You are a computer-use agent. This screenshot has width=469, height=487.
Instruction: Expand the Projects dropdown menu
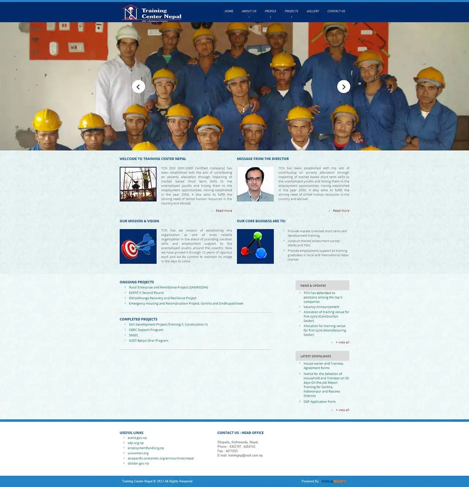click(291, 11)
